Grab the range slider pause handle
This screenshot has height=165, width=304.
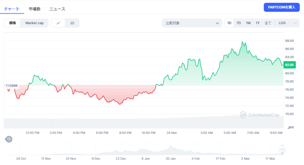pos(282,149)
